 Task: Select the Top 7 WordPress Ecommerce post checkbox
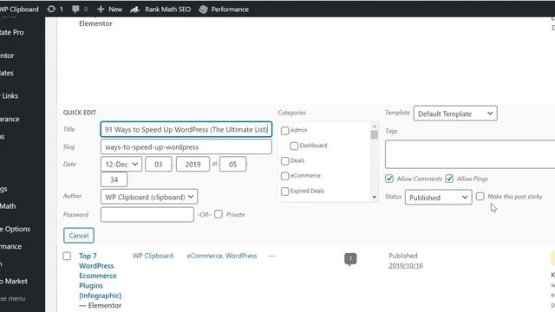(67, 256)
